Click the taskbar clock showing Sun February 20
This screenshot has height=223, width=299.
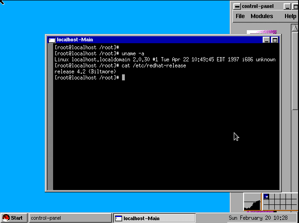tap(258, 218)
